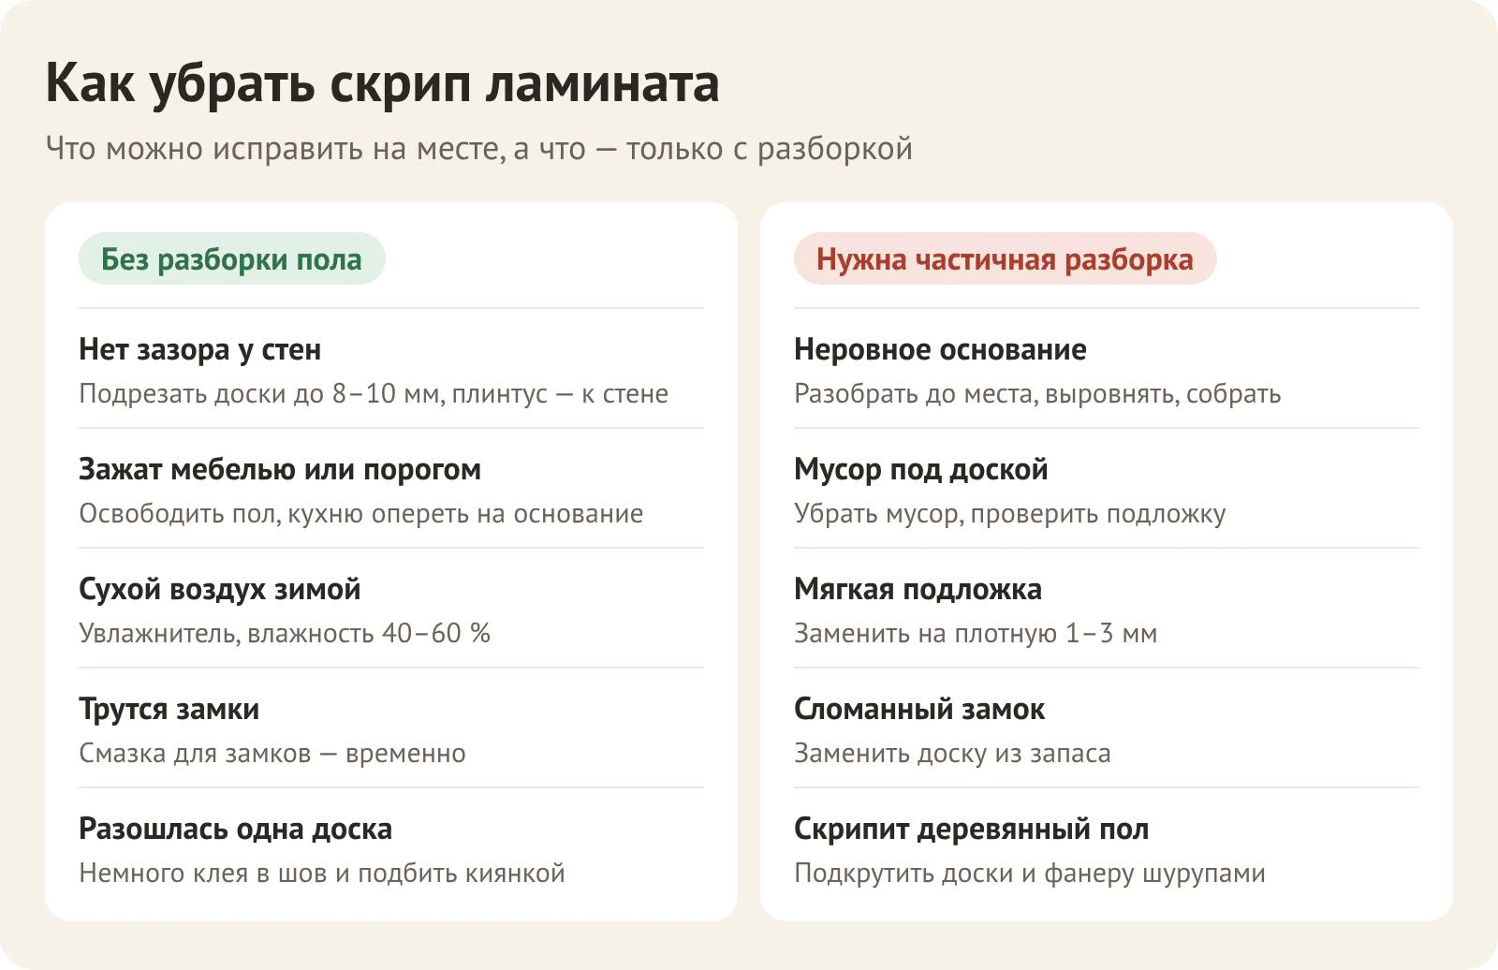Click the 'Скрипит деревянный пол' title

click(x=972, y=829)
